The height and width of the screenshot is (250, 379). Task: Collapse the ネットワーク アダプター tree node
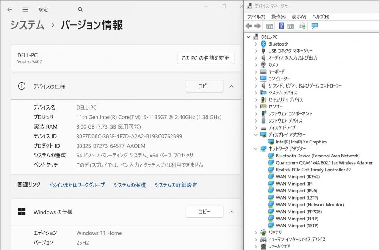click(256, 149)
